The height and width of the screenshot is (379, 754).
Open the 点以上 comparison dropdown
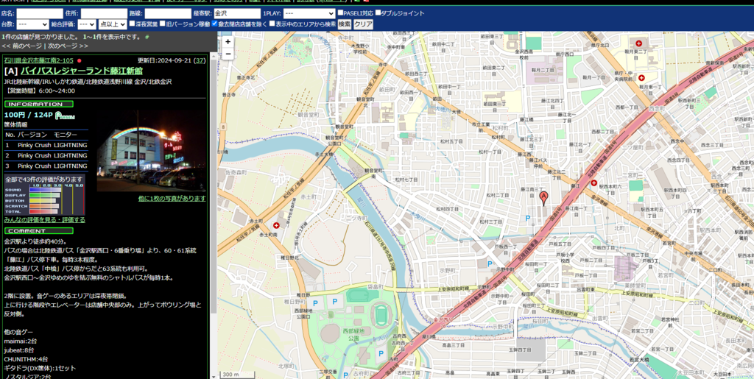pyautogui.click(x=113, y=24)
